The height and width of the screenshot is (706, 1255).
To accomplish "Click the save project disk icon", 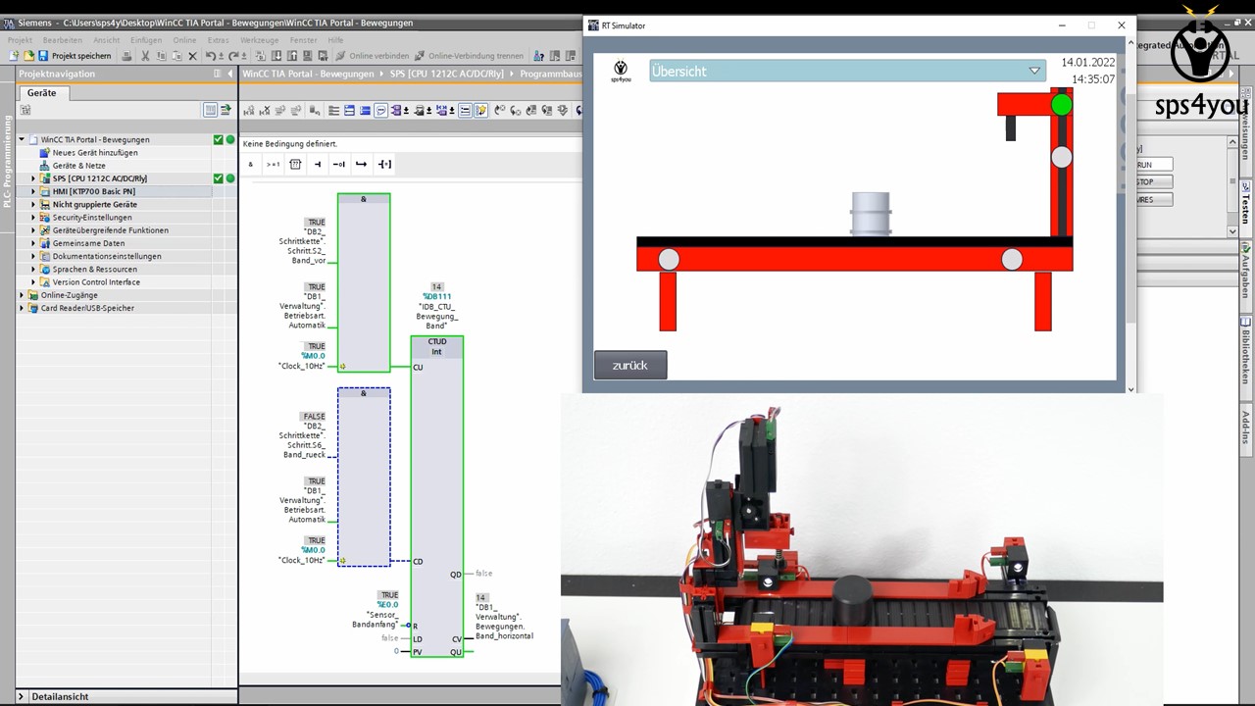I will (x=43, y=56).
